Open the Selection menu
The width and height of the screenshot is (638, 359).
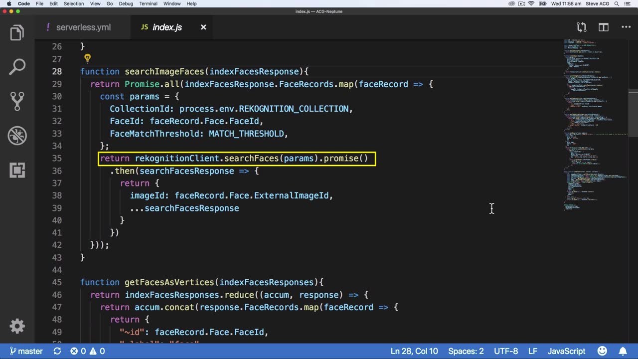pyautogui.click(x=74, y=3)
